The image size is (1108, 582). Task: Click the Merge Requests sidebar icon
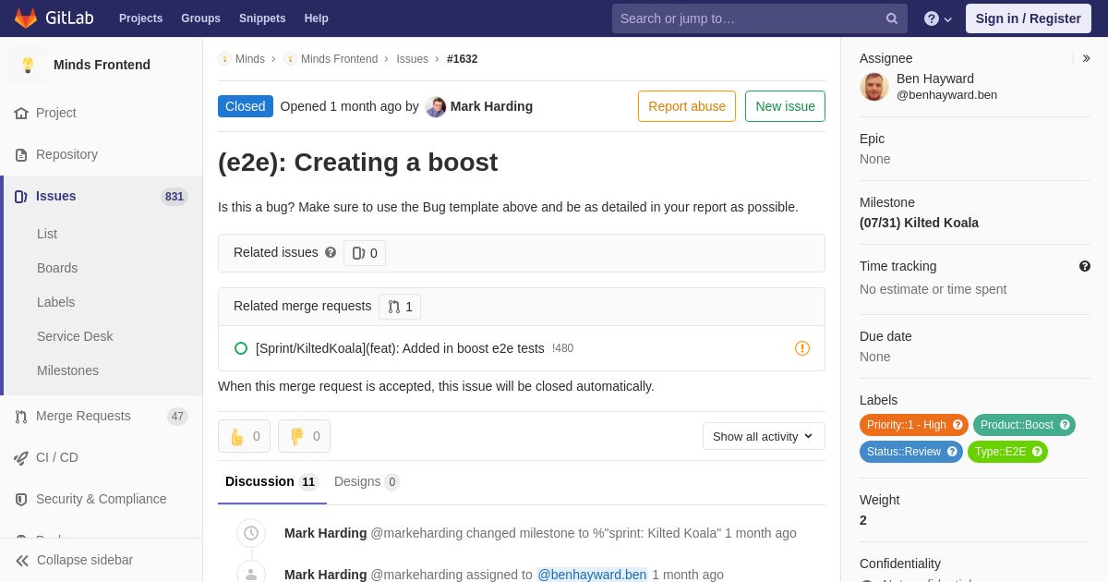(21, 416)
